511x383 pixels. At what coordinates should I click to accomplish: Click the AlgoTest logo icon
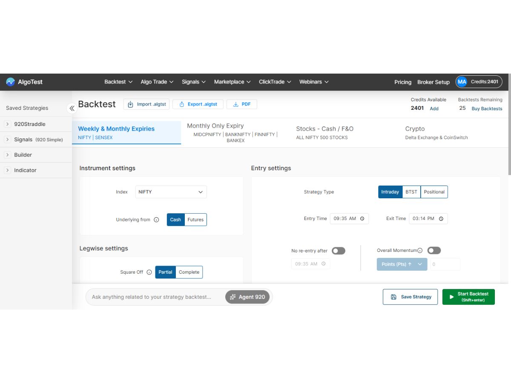[10, 82]
